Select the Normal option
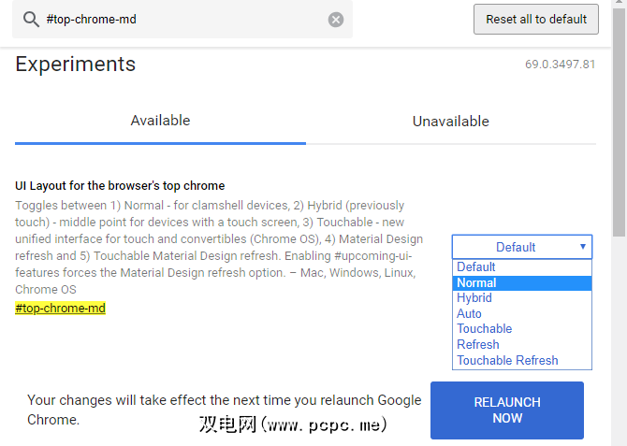Viewport: 627px width, 446px height. (522, 283)
